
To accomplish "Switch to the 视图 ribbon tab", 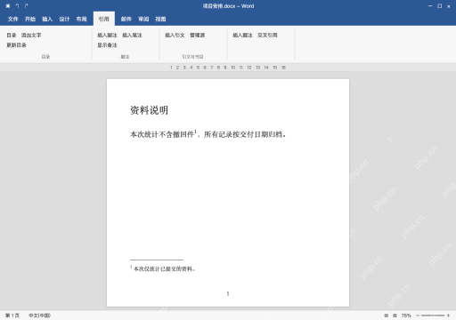I will pyautogui.click(x=160, y=19).
